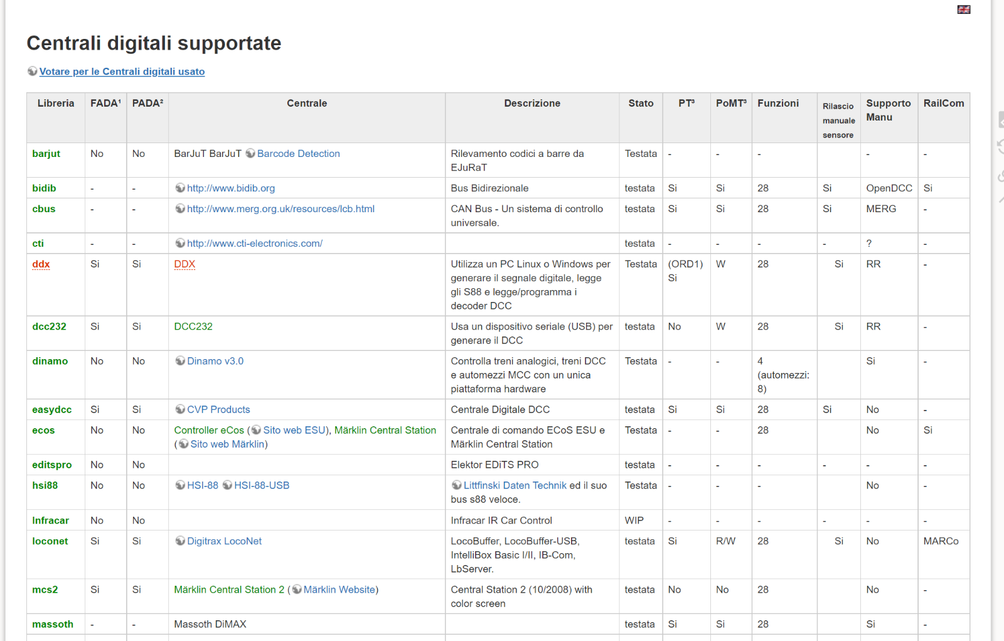Open the red DDX centrale link

(184, 264)
